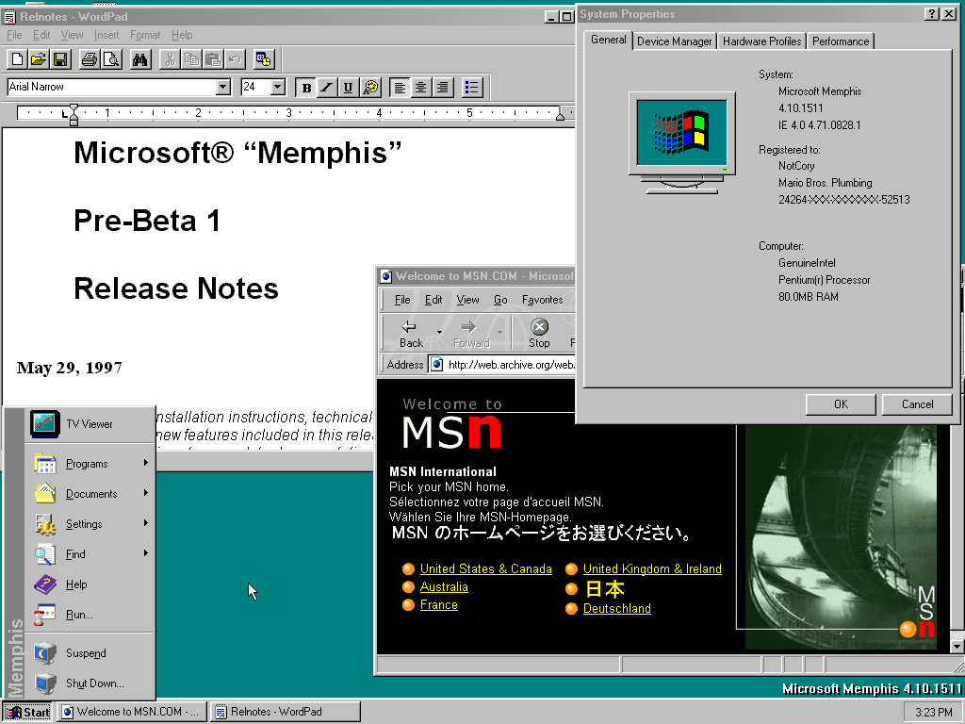This screenshot has width=965, height=724.
Task: Expand Find submenu in Start menu
Action: click(90, 554)
